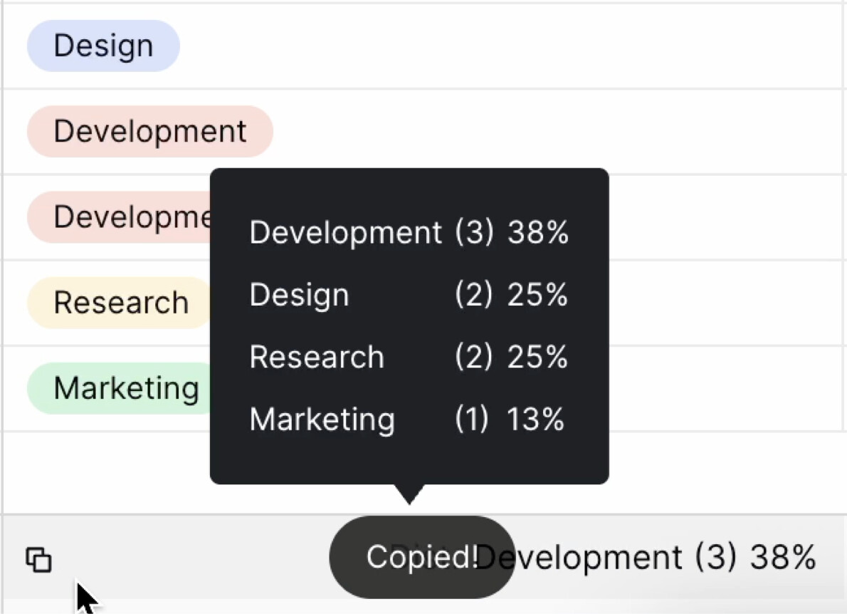Screen dimensions: 847x614
Task: Click the 38% value in the tooltip
Action: tap(538, 233)
